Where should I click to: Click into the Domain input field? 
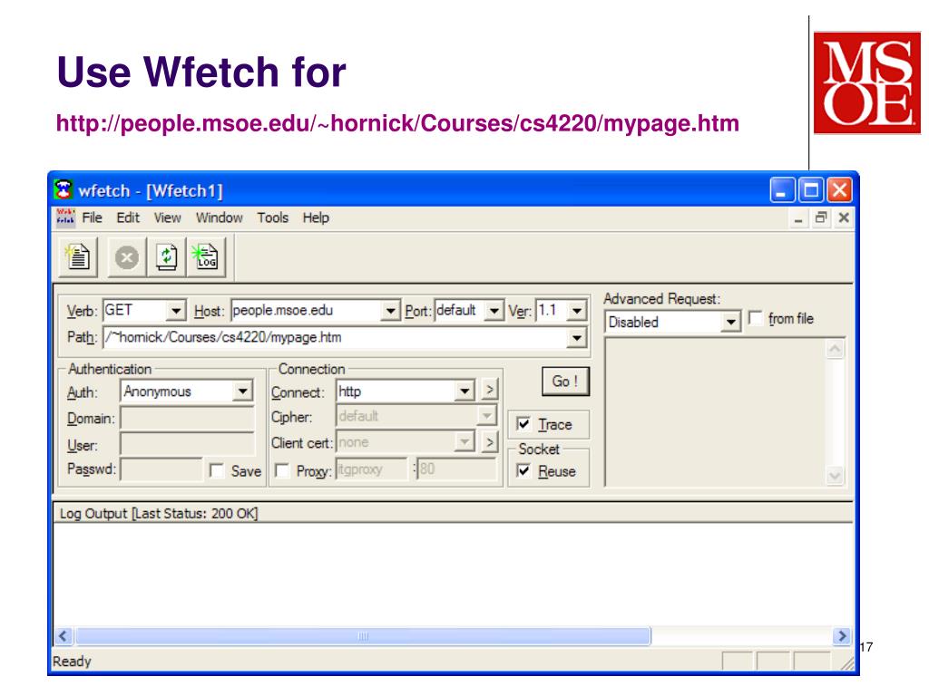click(187, 418)
